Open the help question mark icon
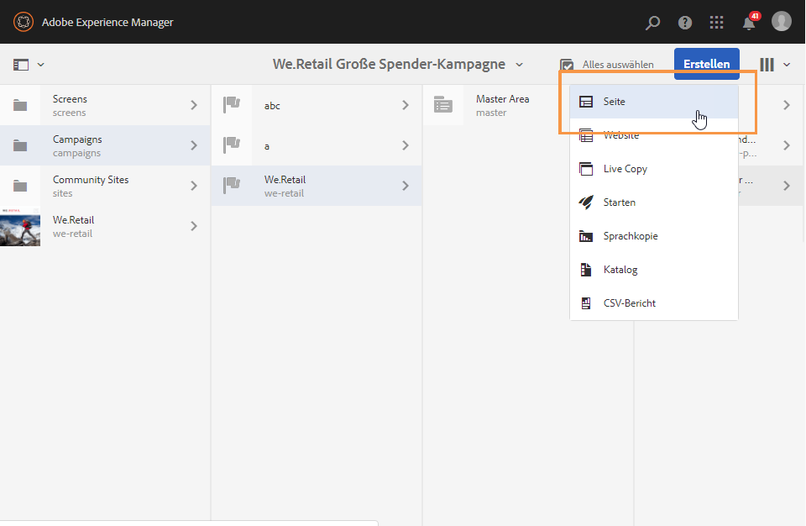The image size is (806, 526). click(x=685, y=23)
